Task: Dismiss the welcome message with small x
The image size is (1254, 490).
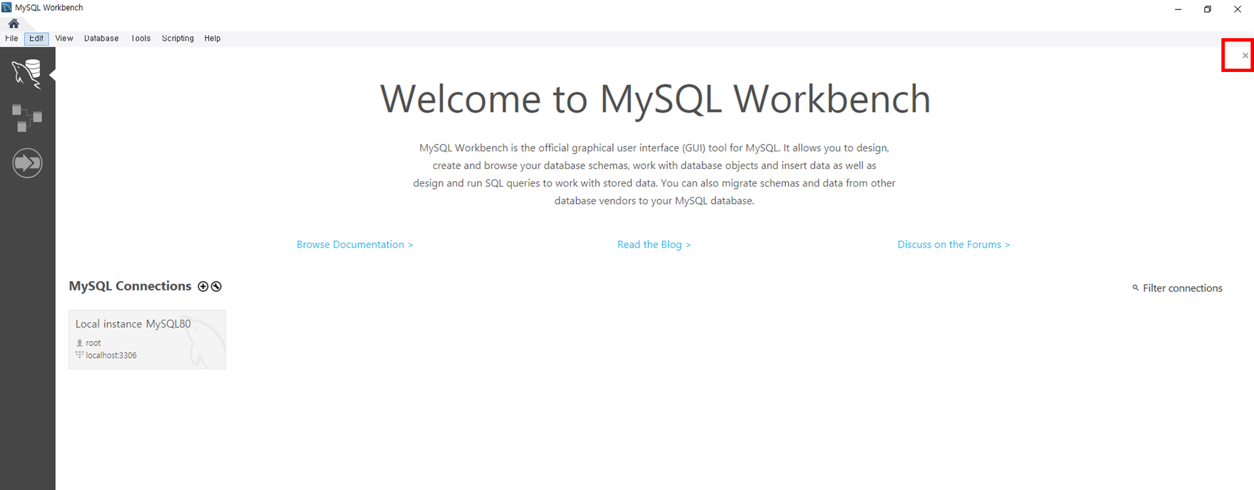Action: [x=1245, y=56]
